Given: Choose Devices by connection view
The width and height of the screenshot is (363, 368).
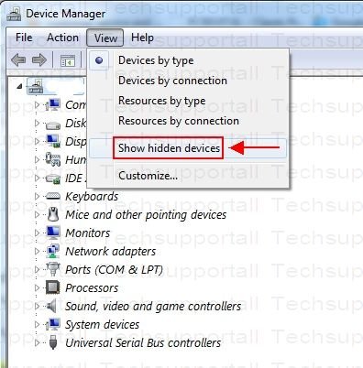Looking at the screenshot, I should coord(172,81).
